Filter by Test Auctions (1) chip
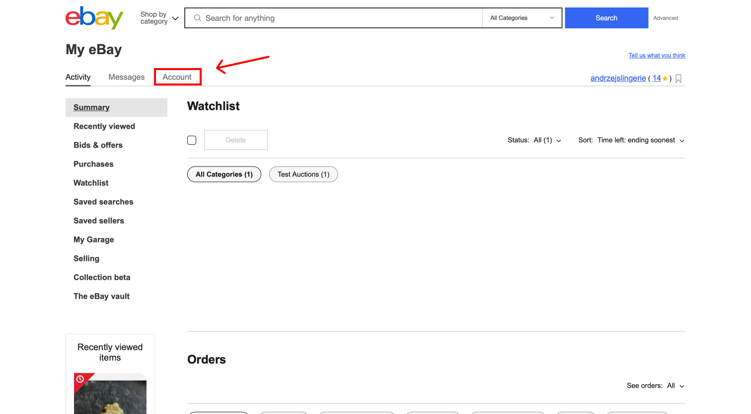 pos(303,174)
